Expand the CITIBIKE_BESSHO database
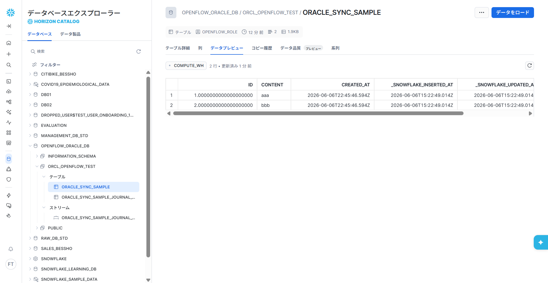548x283 pixels. [x=30, y=74]
